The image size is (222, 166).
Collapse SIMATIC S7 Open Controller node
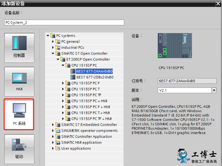coord(53,53)
